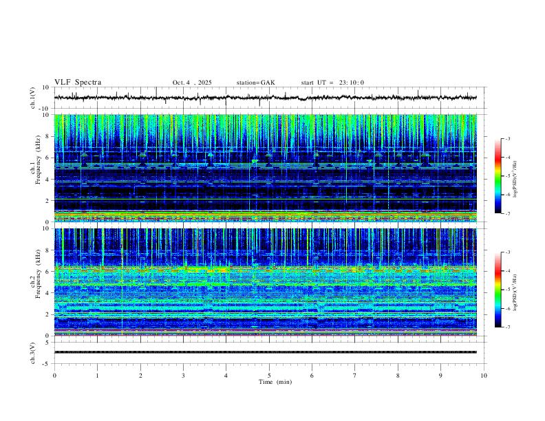Click the ch.2 color bar "log(PSD)(V²/Hz)" label
Viewport: 545px width, 421px height.
coord(515,293)
